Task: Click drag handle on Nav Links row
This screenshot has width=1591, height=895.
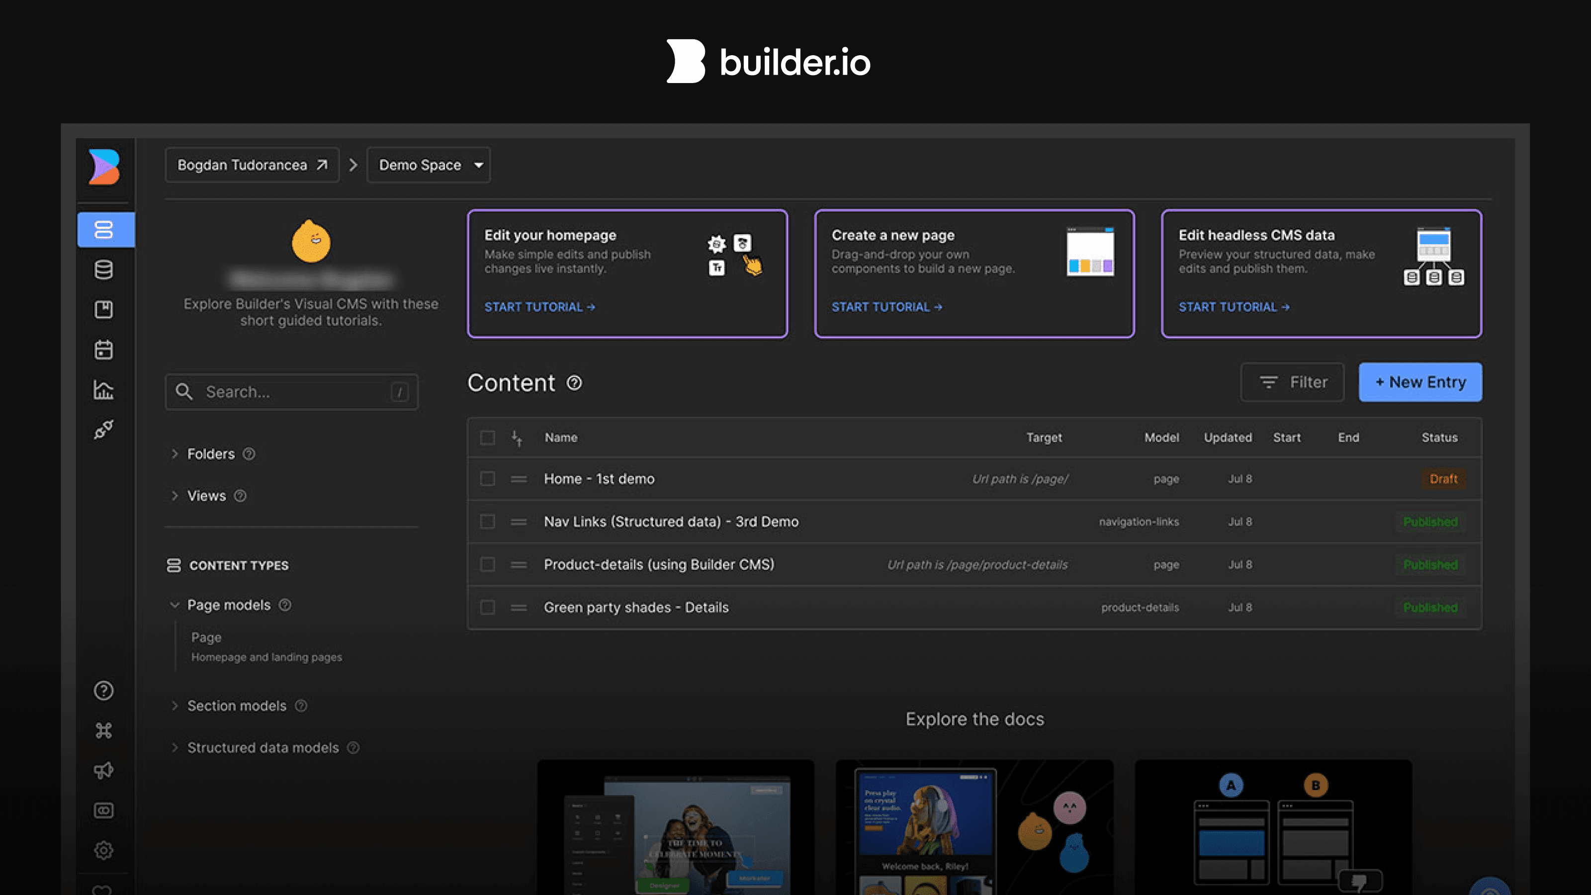Action: 519,522
